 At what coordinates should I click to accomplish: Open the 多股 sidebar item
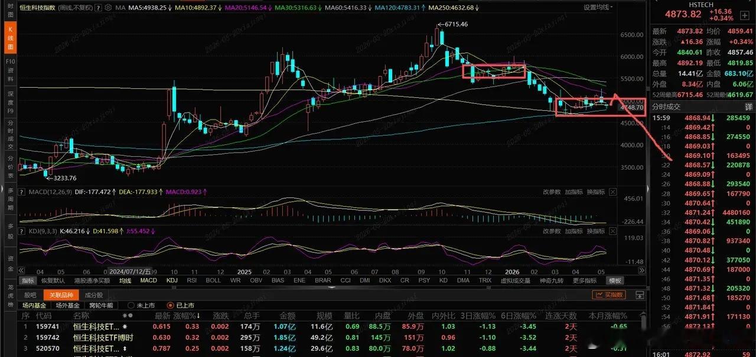coord(10,230)
